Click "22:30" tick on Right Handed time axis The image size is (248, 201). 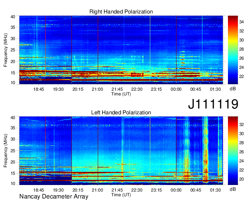[137, 89]
